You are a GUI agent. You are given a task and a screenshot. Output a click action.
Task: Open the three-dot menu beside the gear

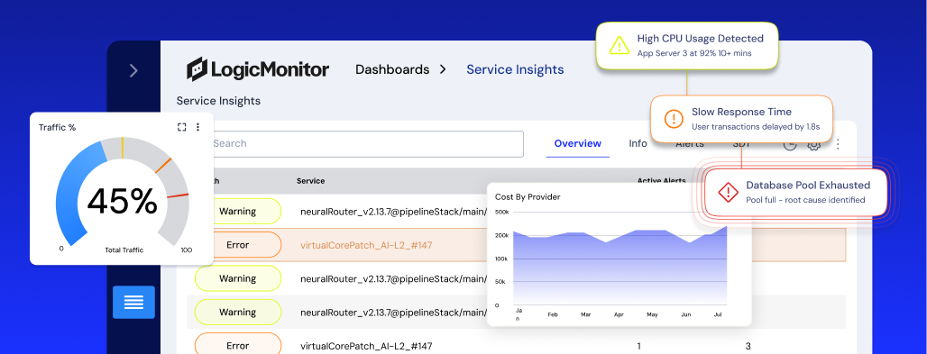coord(838,144)
